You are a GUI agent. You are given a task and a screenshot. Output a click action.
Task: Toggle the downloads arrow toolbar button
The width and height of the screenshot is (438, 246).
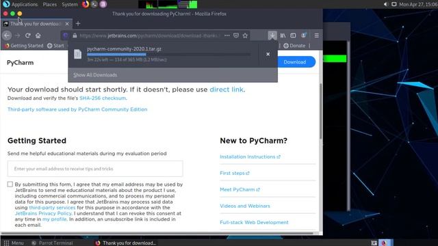pyautogui.click(x=272, y=36)
